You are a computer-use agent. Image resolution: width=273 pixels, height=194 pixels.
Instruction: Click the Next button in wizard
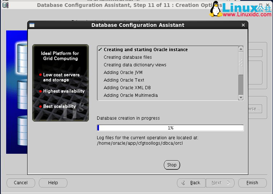[x=220, y=183]
